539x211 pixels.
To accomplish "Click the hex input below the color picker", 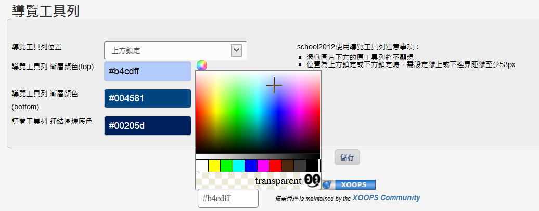I will [228, 199].
